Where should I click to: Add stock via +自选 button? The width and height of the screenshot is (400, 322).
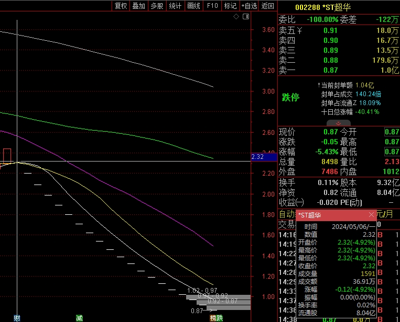tap(249, 6)
